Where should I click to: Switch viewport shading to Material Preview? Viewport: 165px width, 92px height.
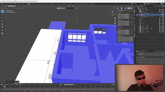click(131, 8)
